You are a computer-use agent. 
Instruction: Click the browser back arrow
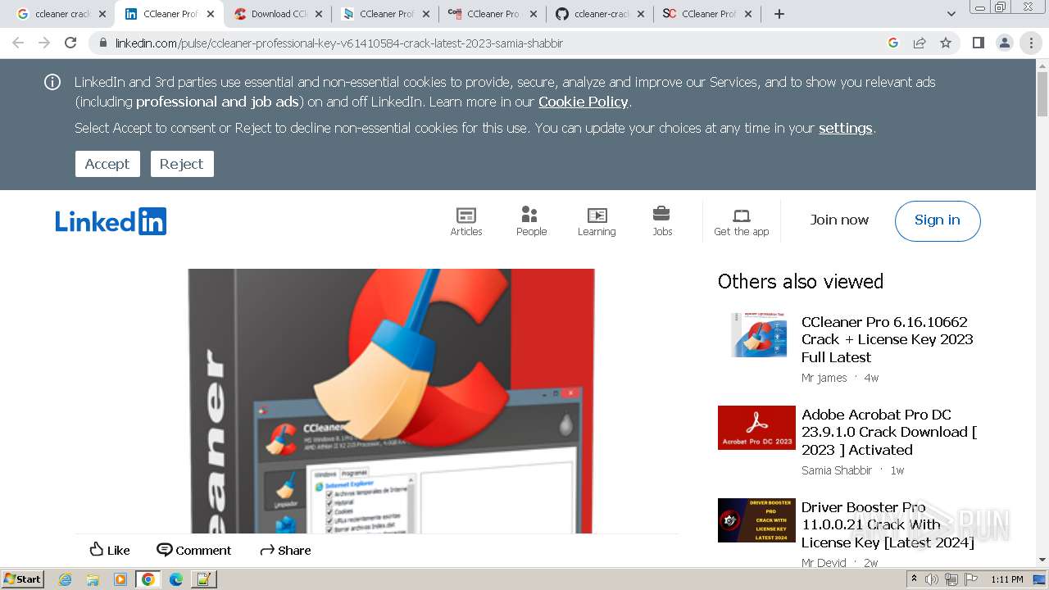[x=18, y=43]
